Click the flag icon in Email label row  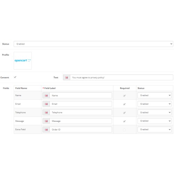pyautogui.click(x=46, y=104)
